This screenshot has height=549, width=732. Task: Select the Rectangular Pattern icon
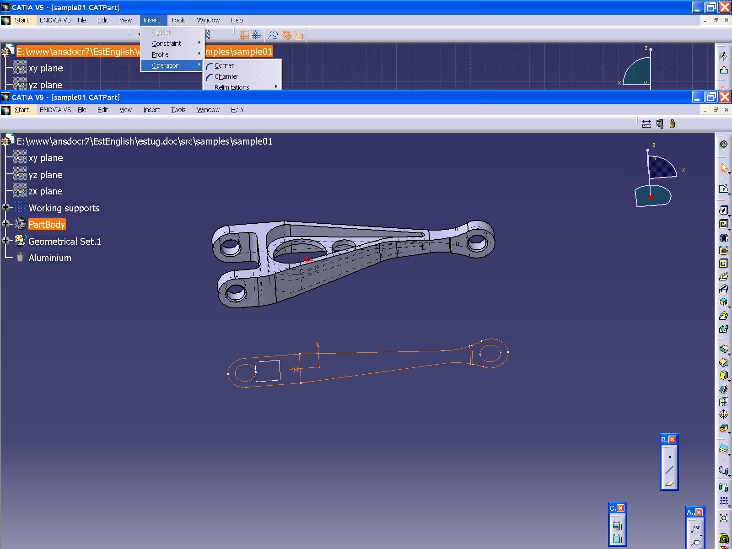(x=723, y=501)
